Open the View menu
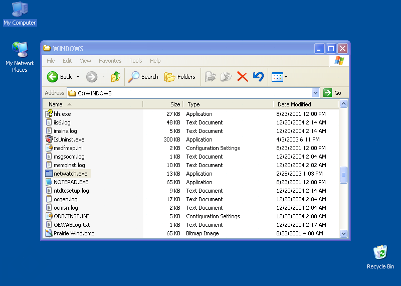This screenshot has width=401, height=286. point(85,61)
